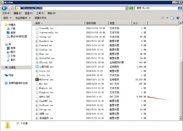Select the BaseAbil.ini file icon
The width and height of the screenshot is (183, 131).
coord(37,41)
